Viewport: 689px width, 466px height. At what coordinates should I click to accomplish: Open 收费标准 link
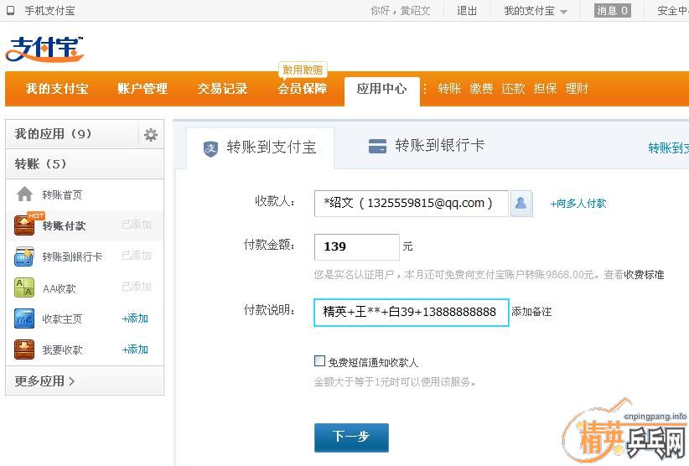[645, 275]
